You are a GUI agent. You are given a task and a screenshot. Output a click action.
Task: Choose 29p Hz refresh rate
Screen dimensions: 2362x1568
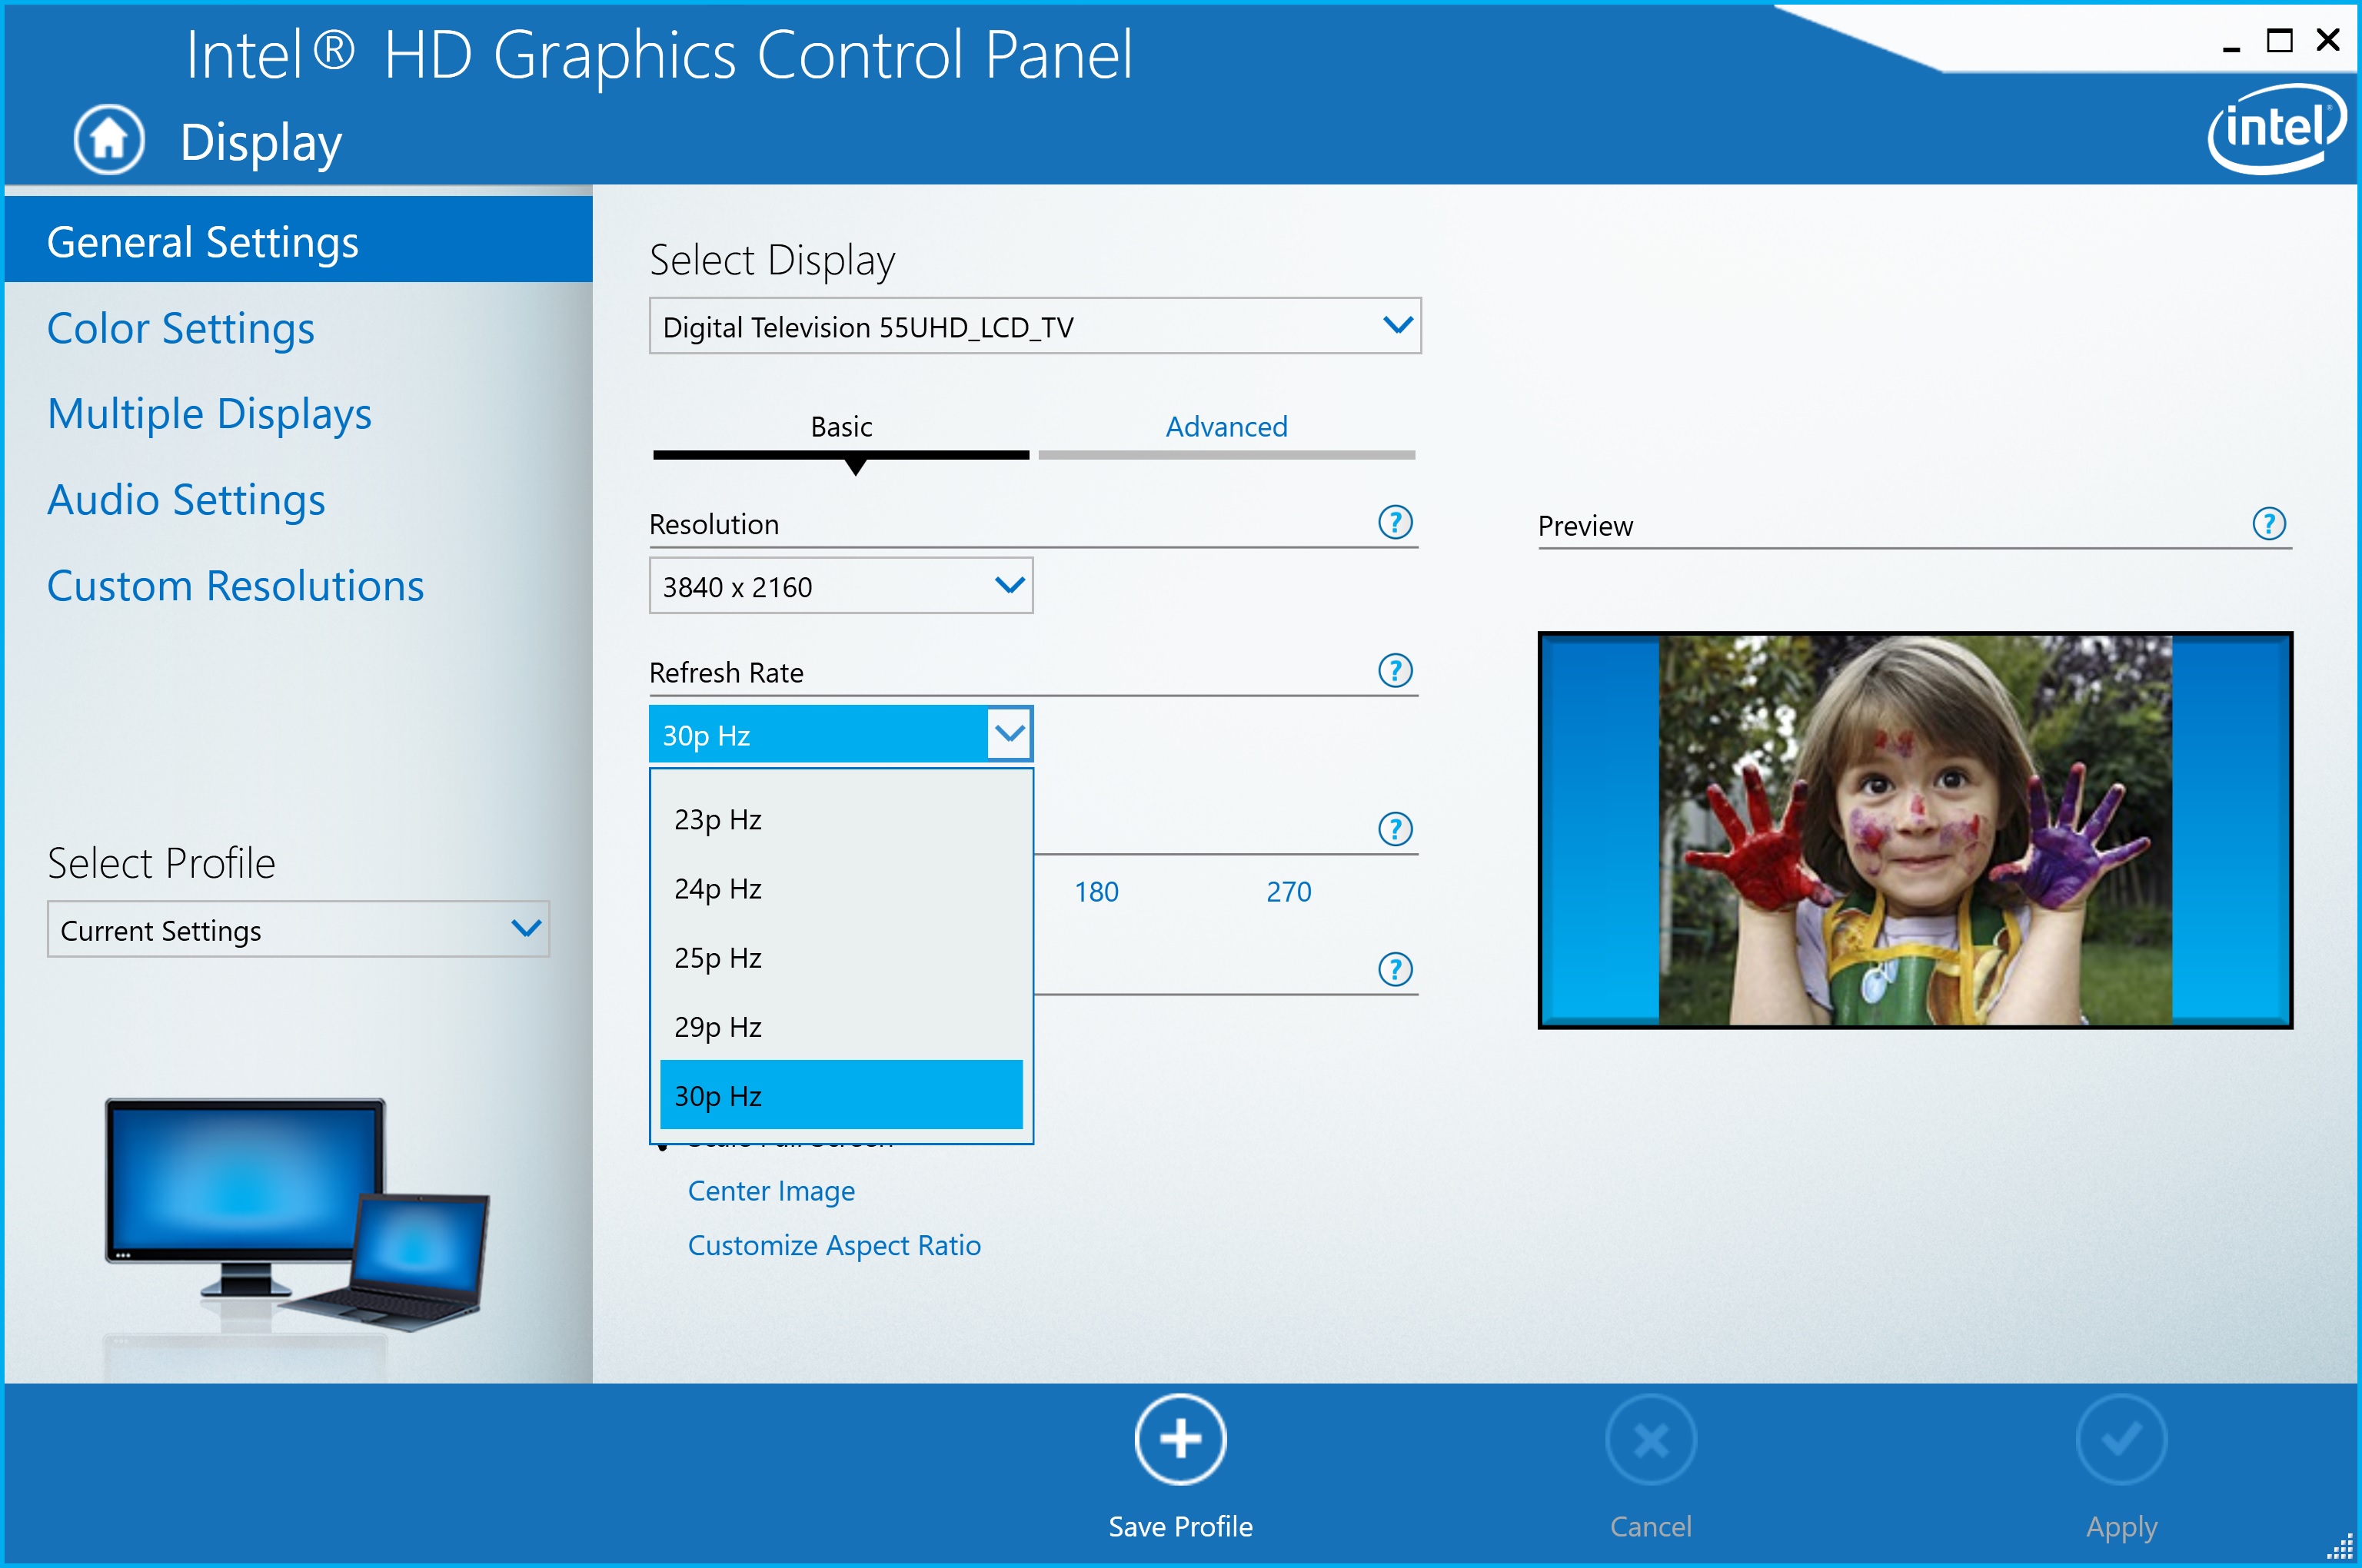(x=840, y=1026)
